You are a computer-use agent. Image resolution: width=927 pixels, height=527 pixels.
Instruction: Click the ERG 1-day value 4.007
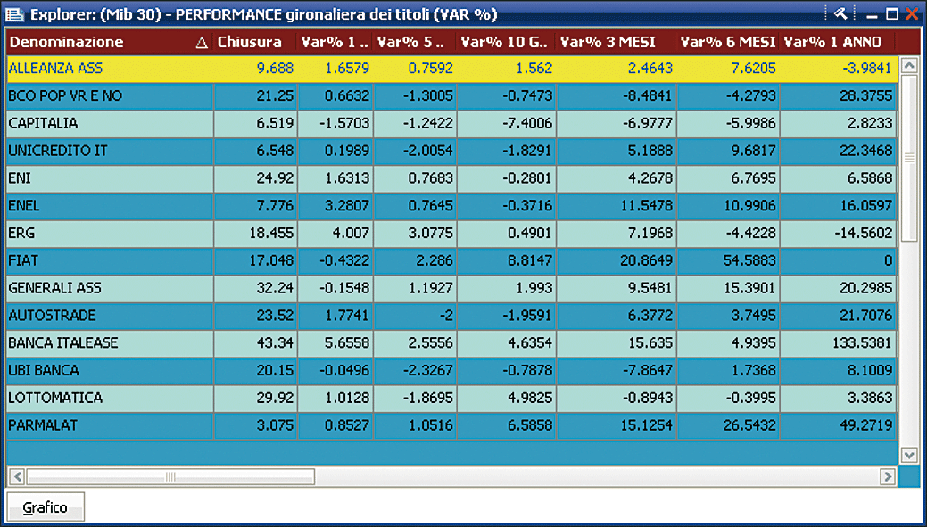point(352,234)
